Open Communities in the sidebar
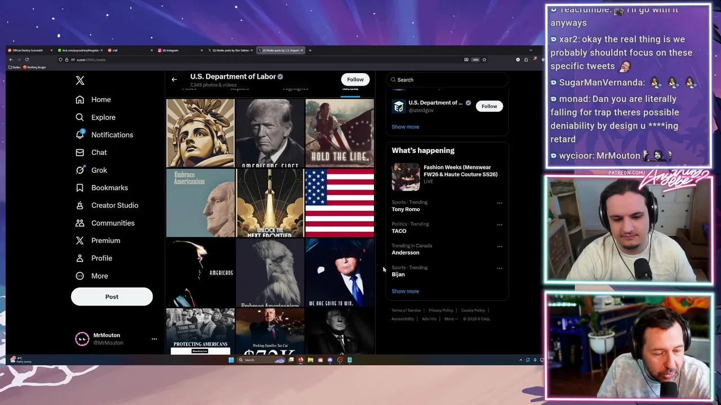This screenshot has width=721, height=405. [x=105, y=223]
